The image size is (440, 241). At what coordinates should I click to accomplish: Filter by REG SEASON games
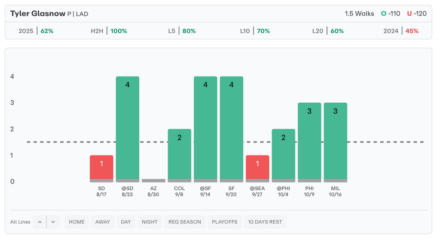point(185,222)
